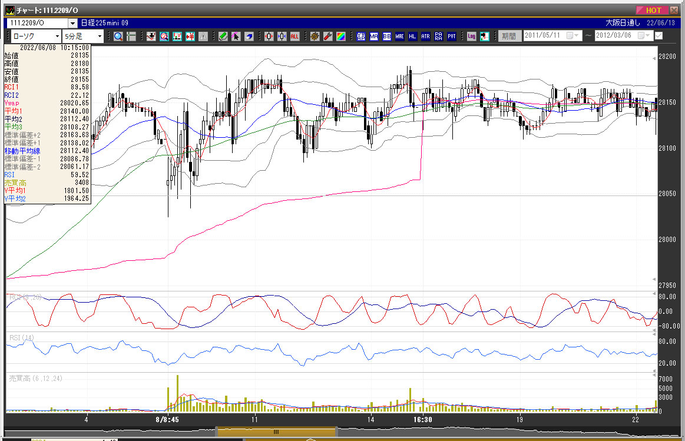Open the red wrench configuration tool
This screenshot has width=685, height=441.
[x=327, y=37]
